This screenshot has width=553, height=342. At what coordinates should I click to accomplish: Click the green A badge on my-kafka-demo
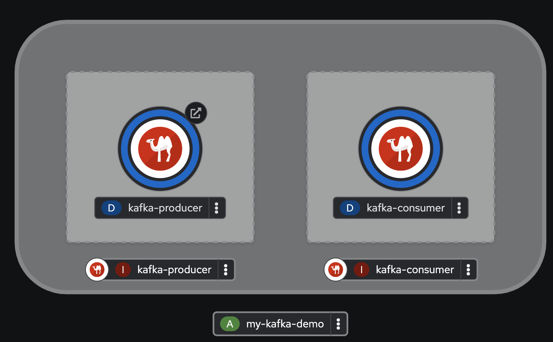click(230, 324)
